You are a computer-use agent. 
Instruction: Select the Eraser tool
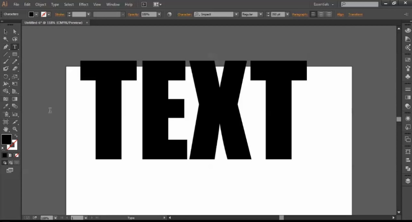point(15,68)
